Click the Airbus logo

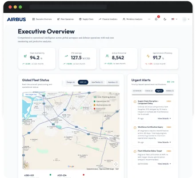pos(16,19)
